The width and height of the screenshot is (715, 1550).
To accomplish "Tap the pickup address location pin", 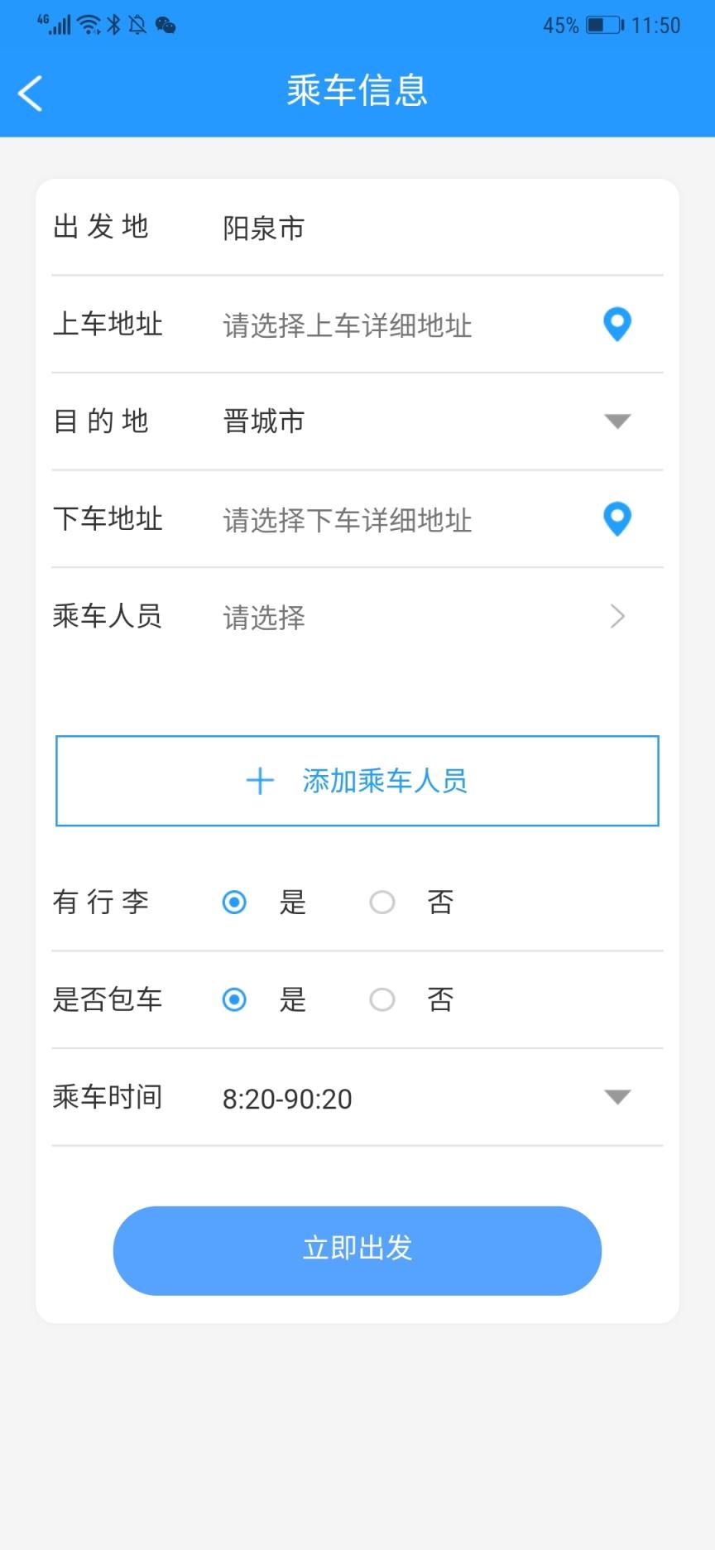I will click(x=617, y=324).
